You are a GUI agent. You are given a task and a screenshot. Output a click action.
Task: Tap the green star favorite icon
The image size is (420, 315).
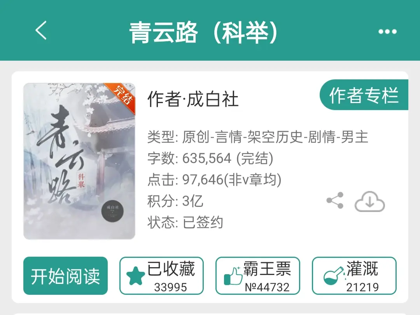click(135, 276)
